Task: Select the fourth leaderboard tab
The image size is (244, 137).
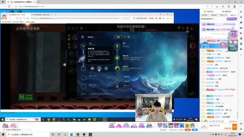Action: tap(233, 15)
